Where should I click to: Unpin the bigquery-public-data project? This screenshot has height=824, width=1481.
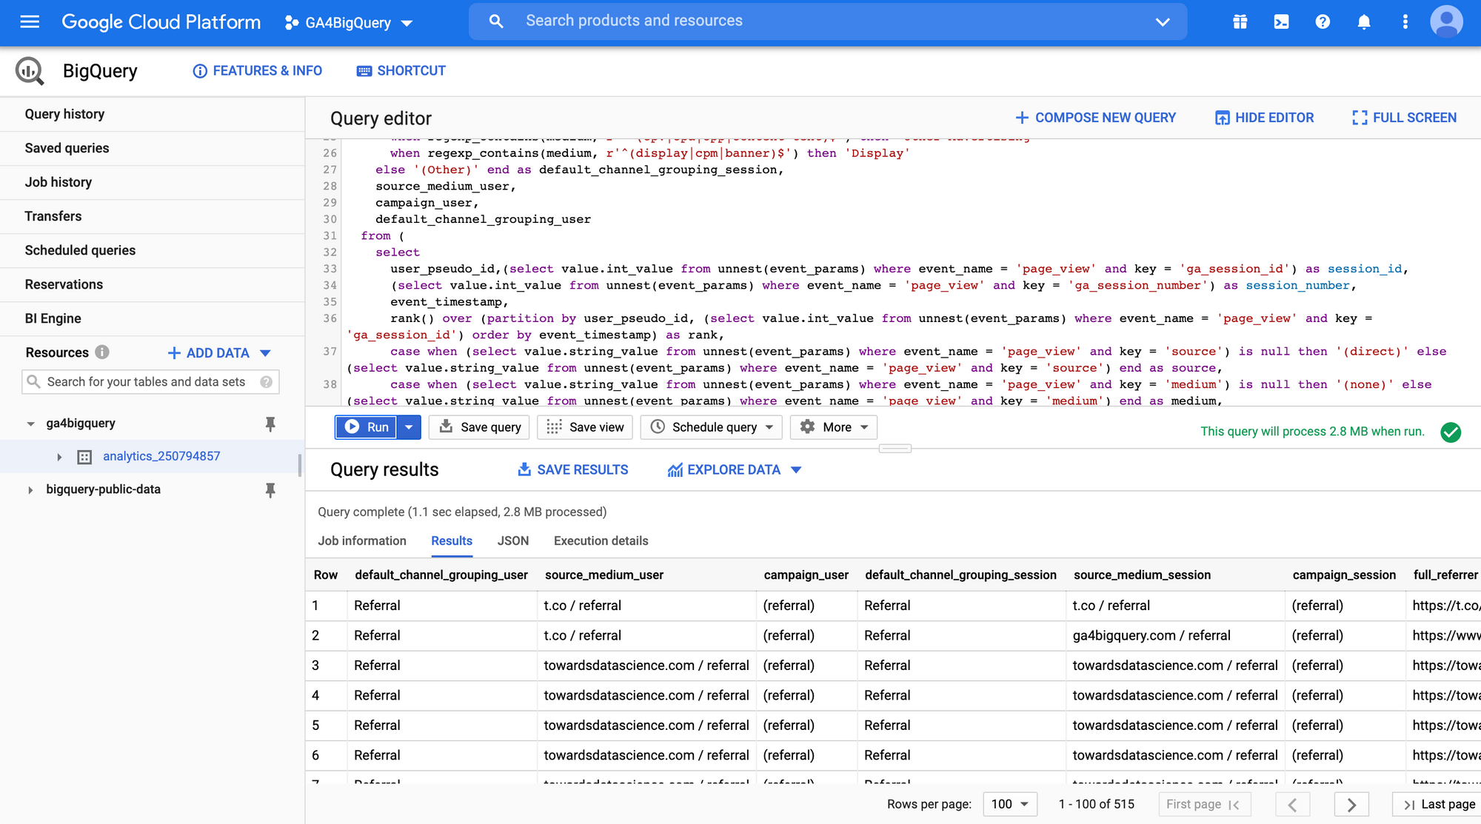click(x=270, y=489)
